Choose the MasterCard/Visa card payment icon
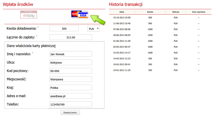Image resolution: width=213 pixels, height=119 pixels. (80, 15)
